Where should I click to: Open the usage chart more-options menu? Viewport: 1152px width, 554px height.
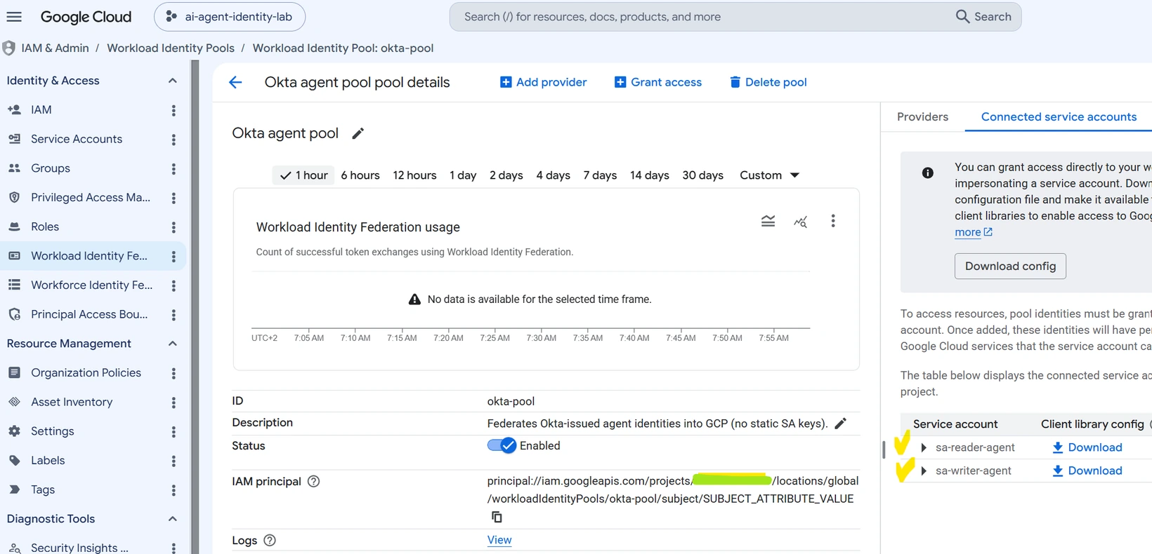pos(833,222)
